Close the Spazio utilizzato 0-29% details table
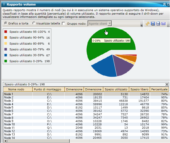This screenshot has width=170, height=143. [x=167, y=84]
